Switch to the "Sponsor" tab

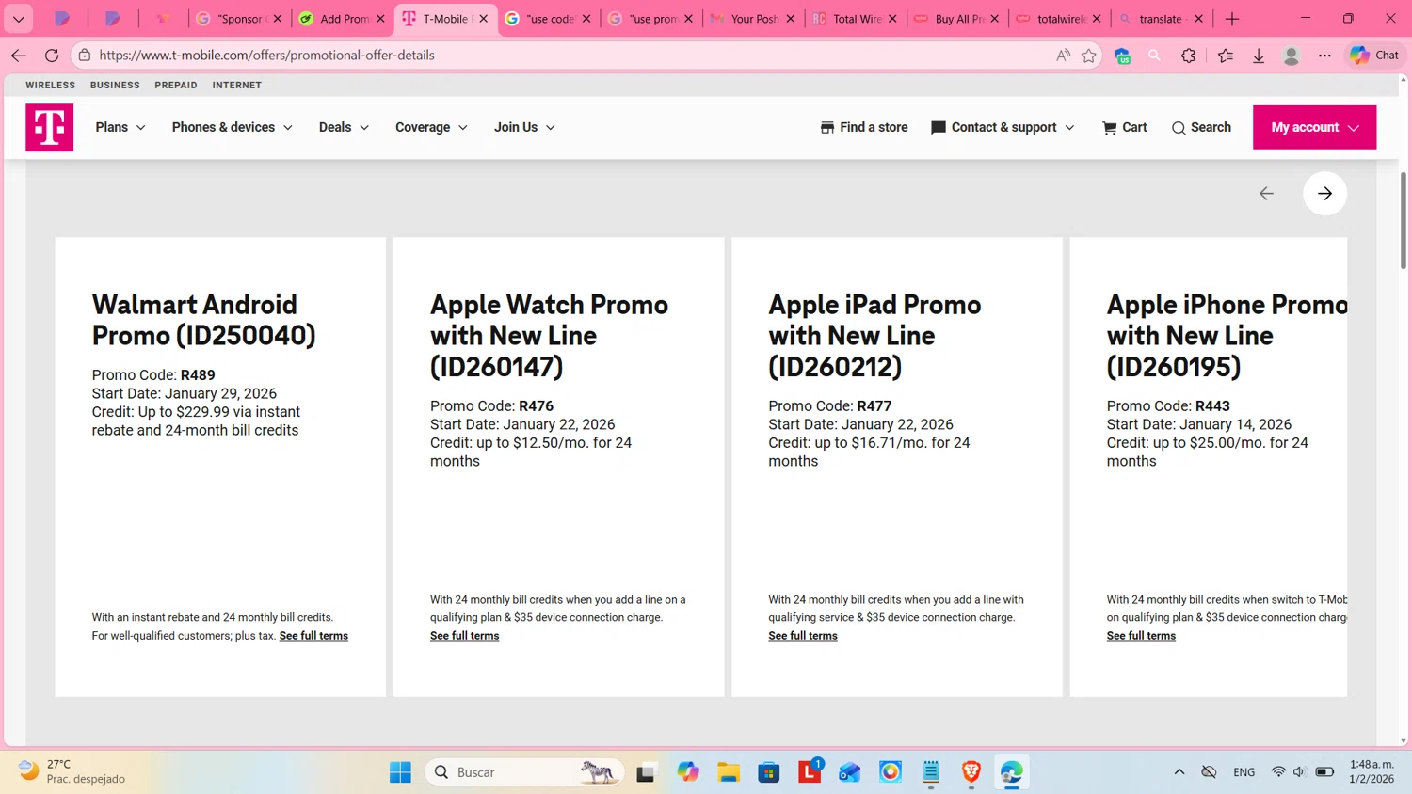click(x=239, y=19)
